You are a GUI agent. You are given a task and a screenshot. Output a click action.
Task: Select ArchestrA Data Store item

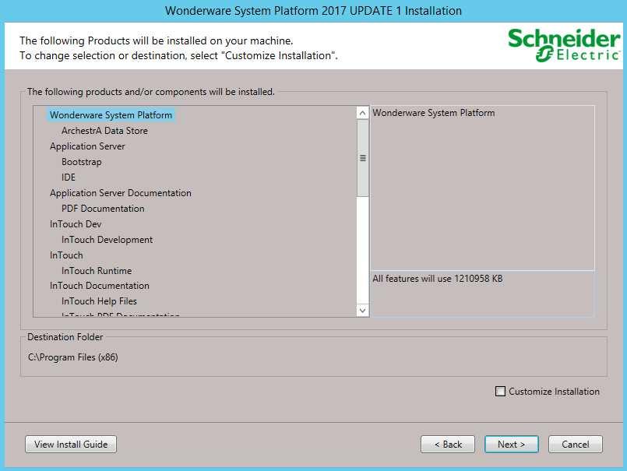pyautogui.click(x=104, y=130)
